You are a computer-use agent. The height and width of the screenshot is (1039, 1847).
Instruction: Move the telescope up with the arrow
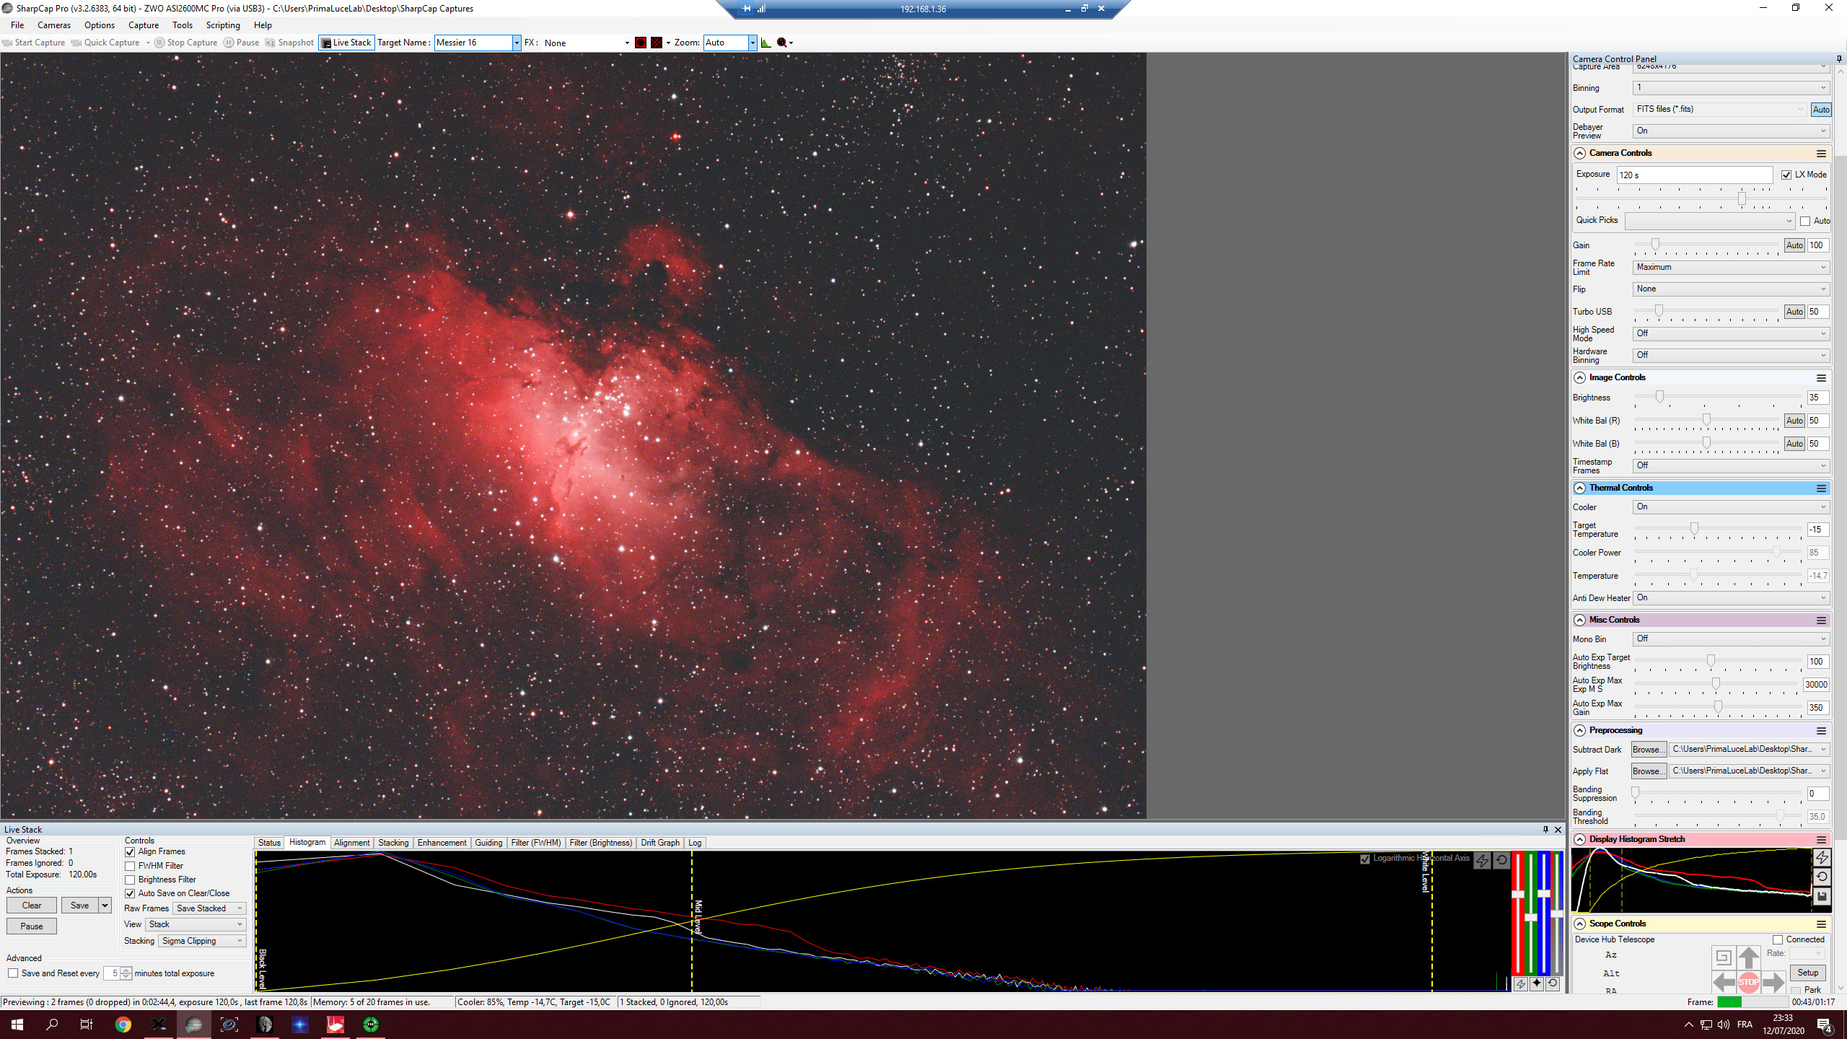1748,957
